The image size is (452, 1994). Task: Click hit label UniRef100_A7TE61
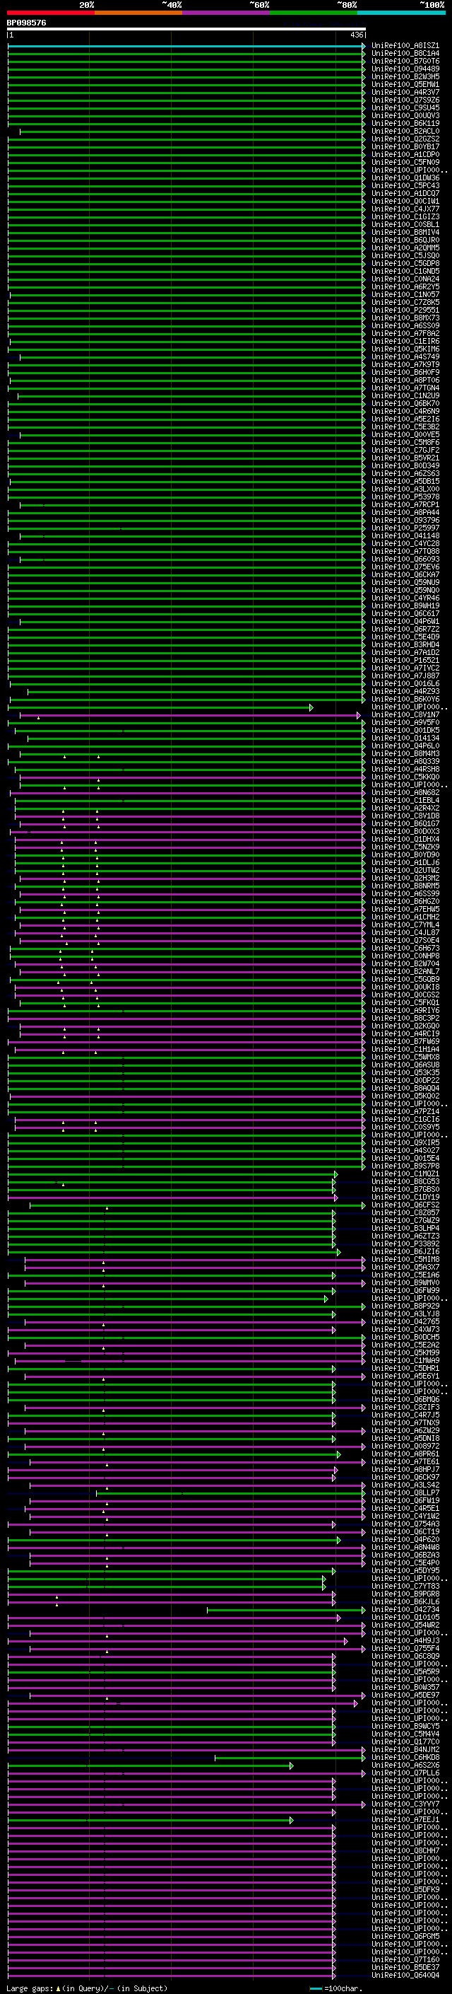point(405,1462)
